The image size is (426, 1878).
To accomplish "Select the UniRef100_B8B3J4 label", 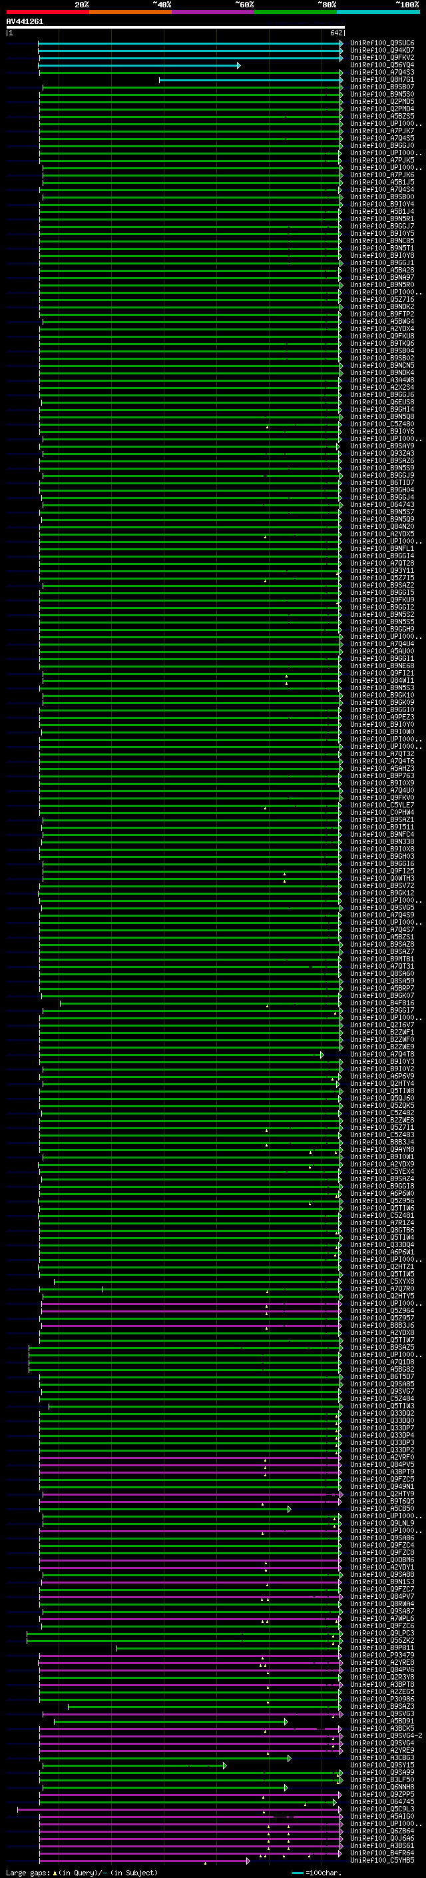I will click(381, 1142).
